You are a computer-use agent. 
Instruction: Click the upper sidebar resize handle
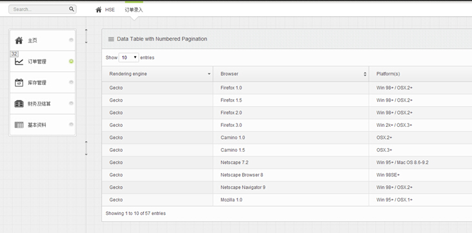click(x=87, y=36)
